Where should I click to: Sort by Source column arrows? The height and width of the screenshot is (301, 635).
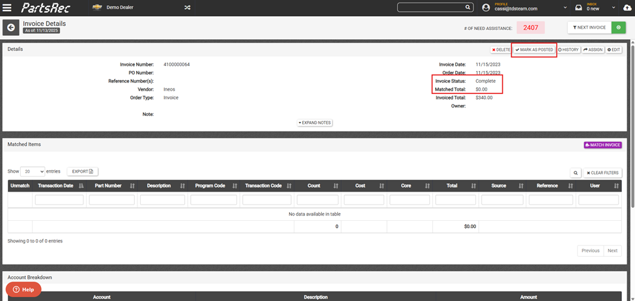(x=520, y=186)
